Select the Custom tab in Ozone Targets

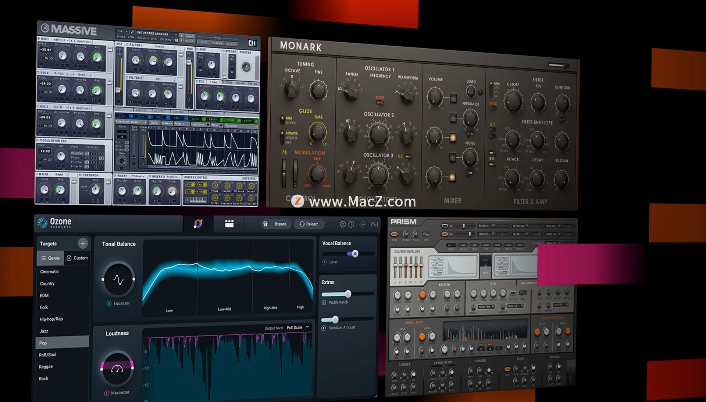[x=77, y=258]
